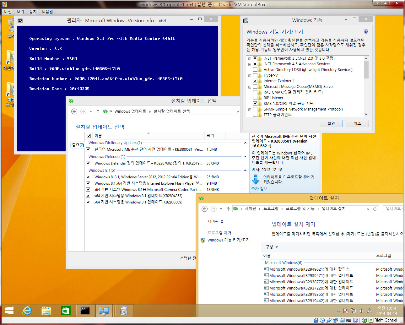The width and height of the screenshot is (405, 325).
Task: Switch to the Windows Features taskbar icon
Action: [124, 311]
